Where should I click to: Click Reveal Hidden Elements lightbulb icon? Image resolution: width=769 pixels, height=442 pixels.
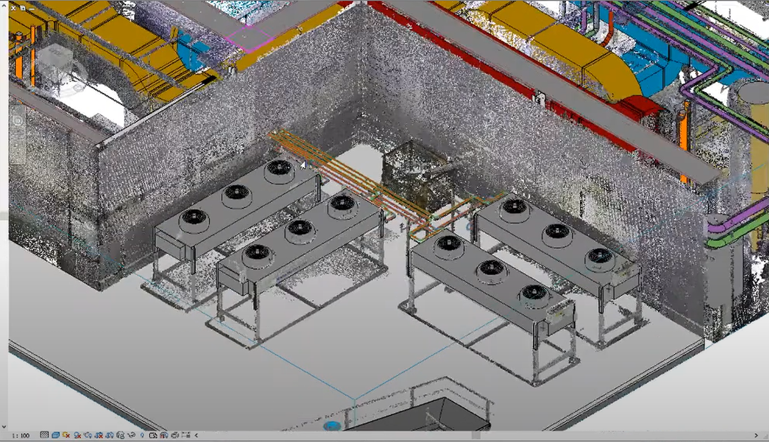(x=142, y=435)
